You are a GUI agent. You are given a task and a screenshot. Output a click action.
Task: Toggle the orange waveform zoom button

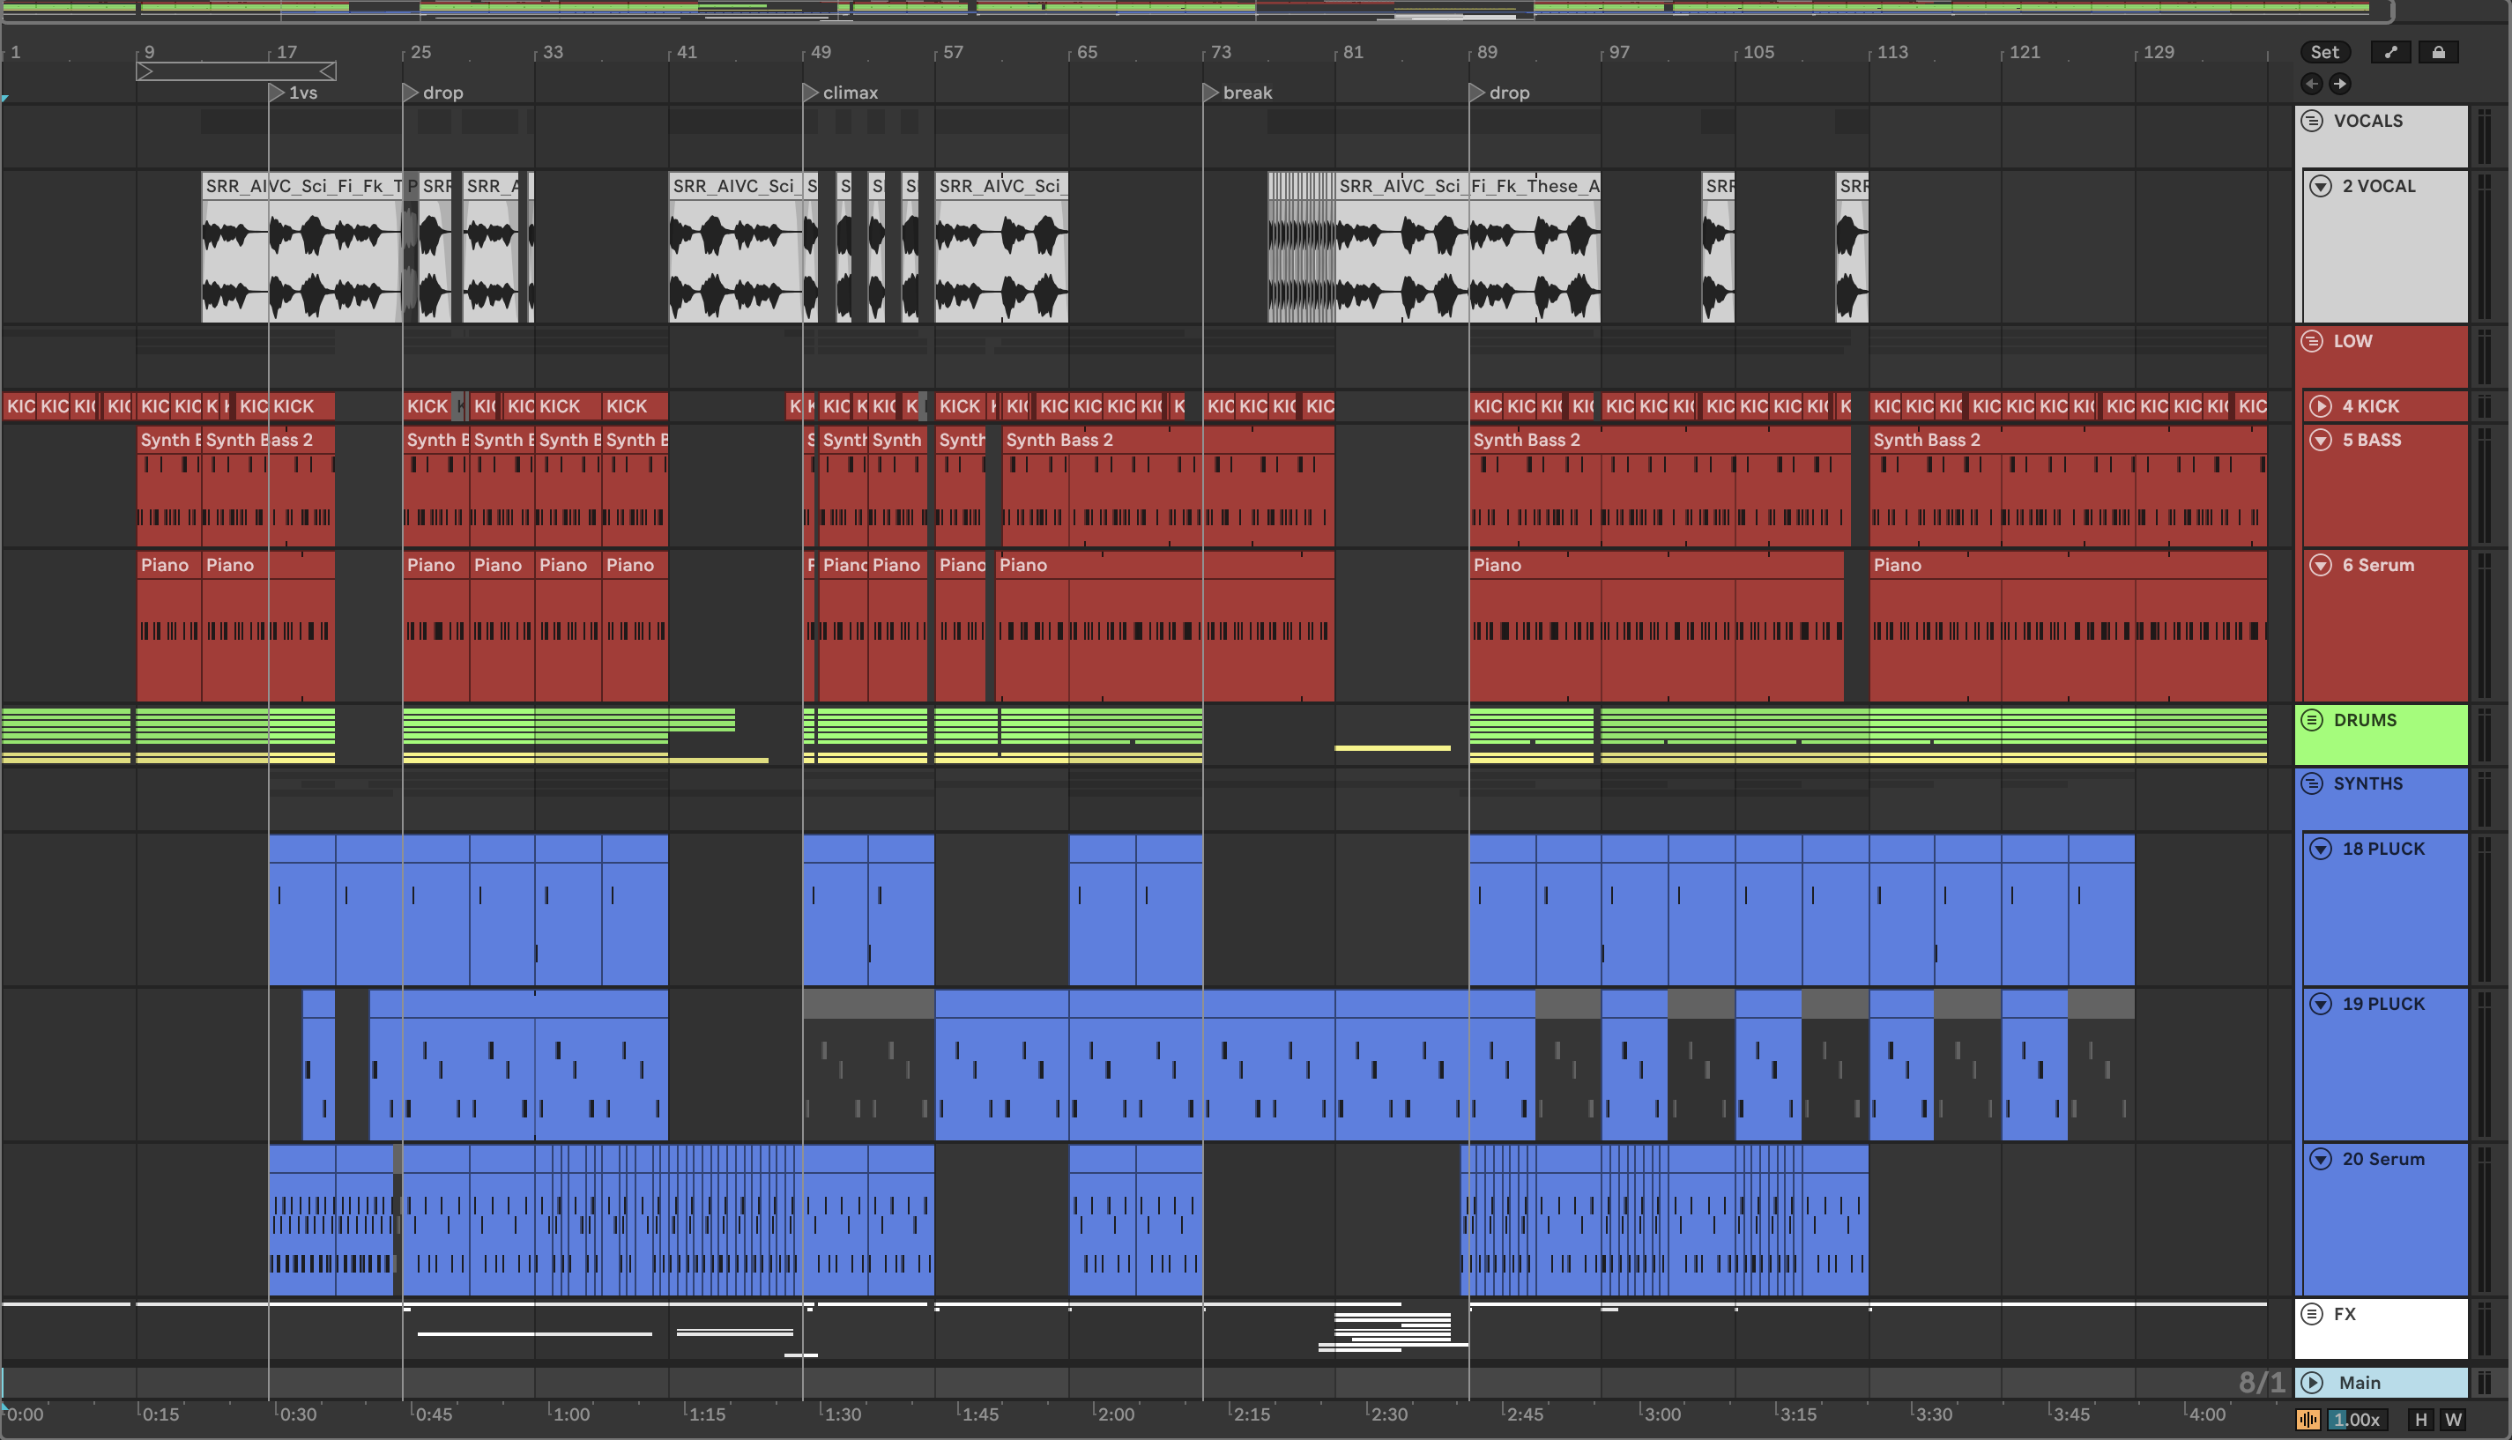2308,1419
